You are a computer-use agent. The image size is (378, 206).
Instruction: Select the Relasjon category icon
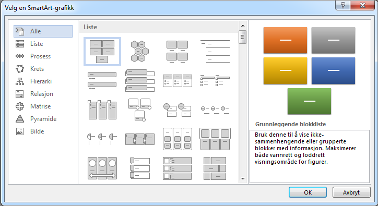[x=20, y=94]
